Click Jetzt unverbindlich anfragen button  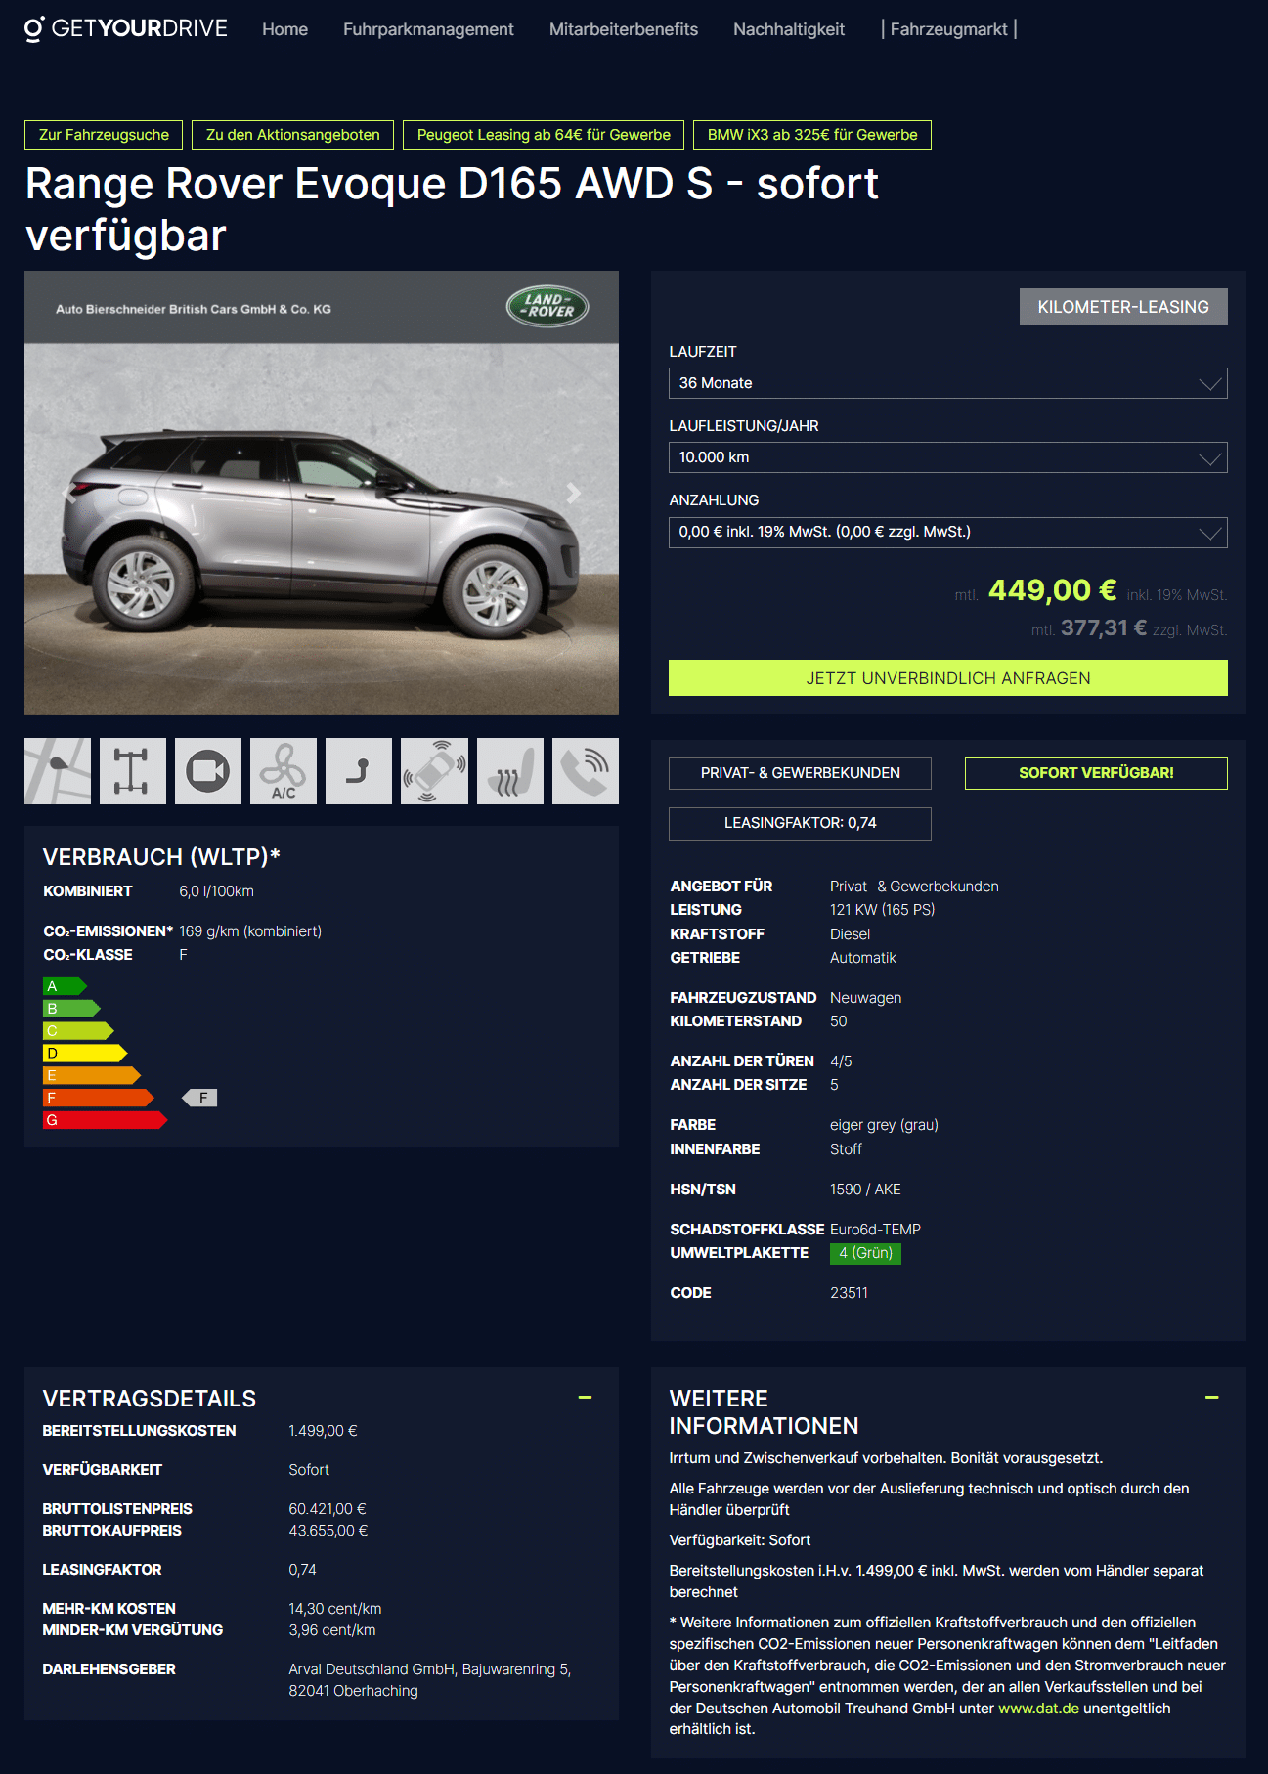tap(947, 677)
